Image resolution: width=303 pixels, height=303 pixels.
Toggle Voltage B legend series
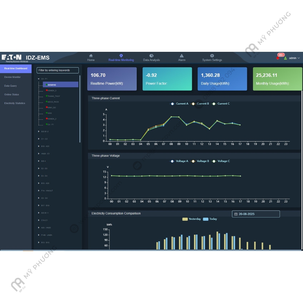[x=200, y=161]
